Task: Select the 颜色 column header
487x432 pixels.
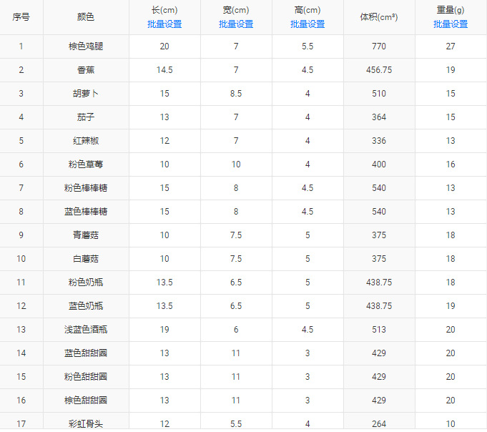Action: coord(85,16)
